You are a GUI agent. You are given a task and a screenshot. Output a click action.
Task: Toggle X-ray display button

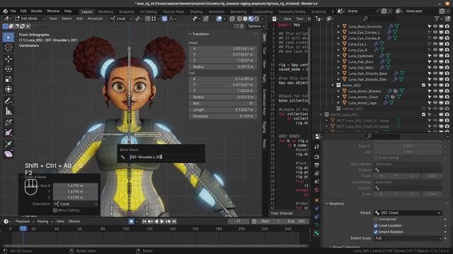click(x=232, y=19)
